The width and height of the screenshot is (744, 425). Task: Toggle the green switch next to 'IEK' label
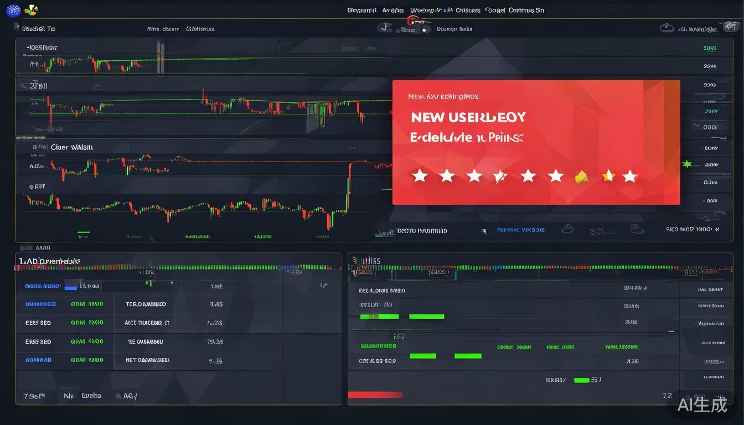tap(581, 380)
